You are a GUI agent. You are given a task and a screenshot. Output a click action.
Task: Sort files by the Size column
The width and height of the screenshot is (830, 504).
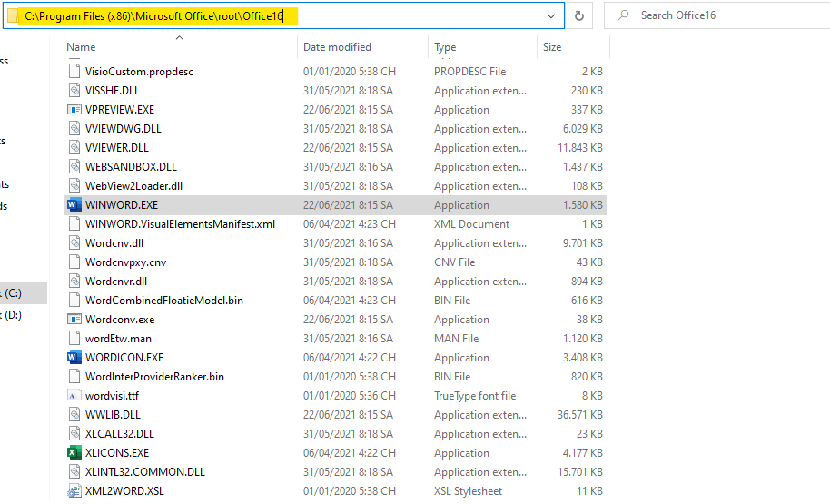(x=552, y=47)
